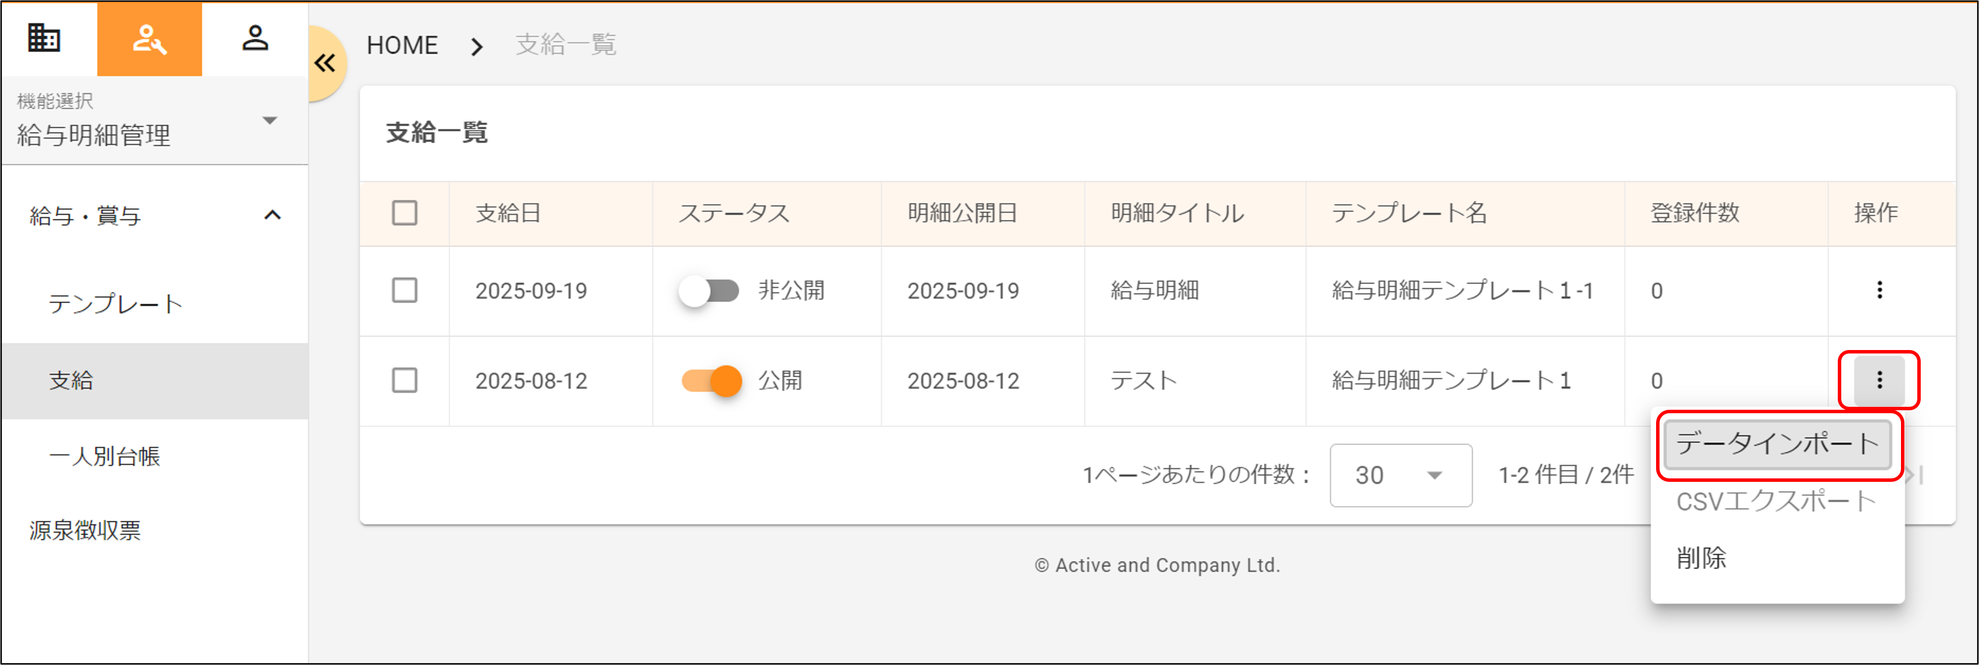Open the company management building icon
Screen dimensions: 1979x665
tap(44, 39)
